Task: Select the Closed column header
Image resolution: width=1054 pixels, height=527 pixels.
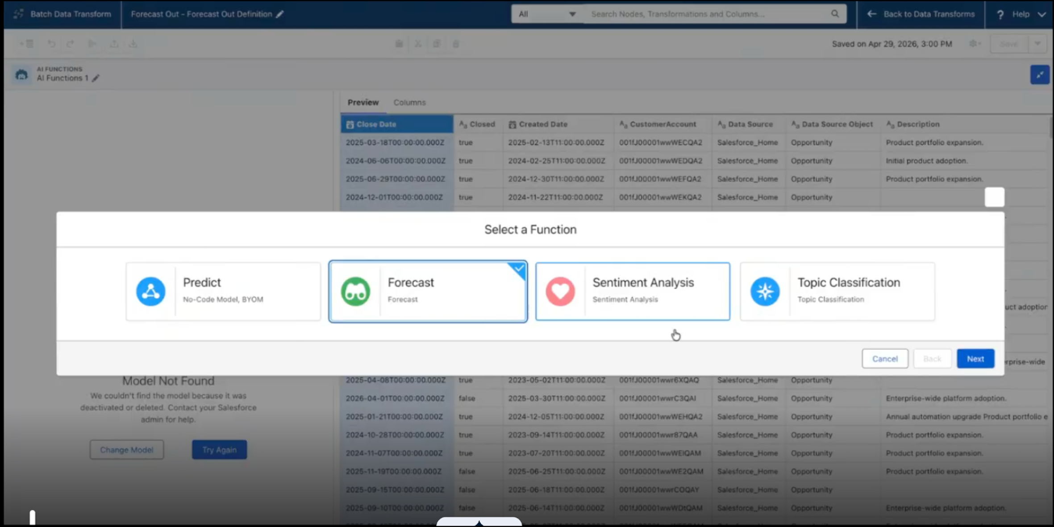Action: pos(478,124)
